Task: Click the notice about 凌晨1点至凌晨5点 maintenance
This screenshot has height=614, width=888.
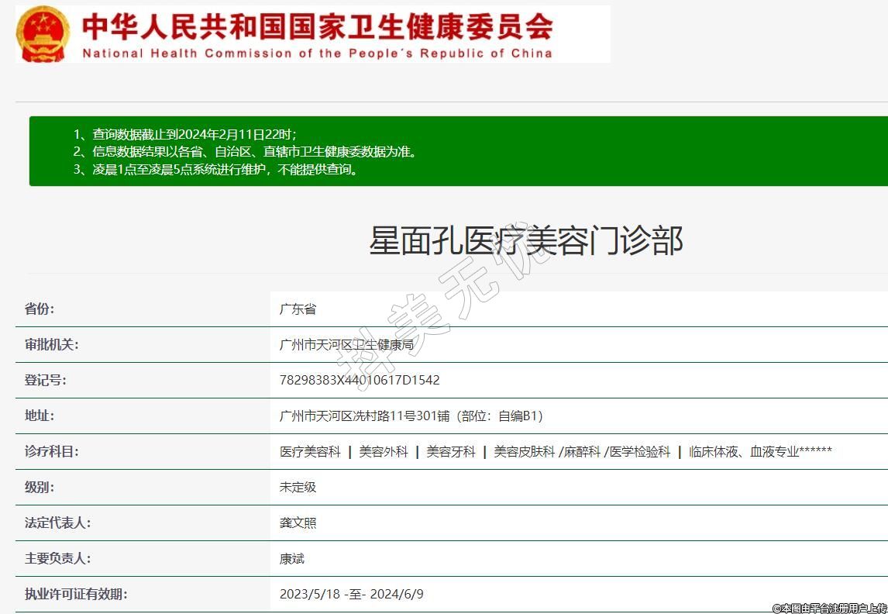Action: pos(217,170)
